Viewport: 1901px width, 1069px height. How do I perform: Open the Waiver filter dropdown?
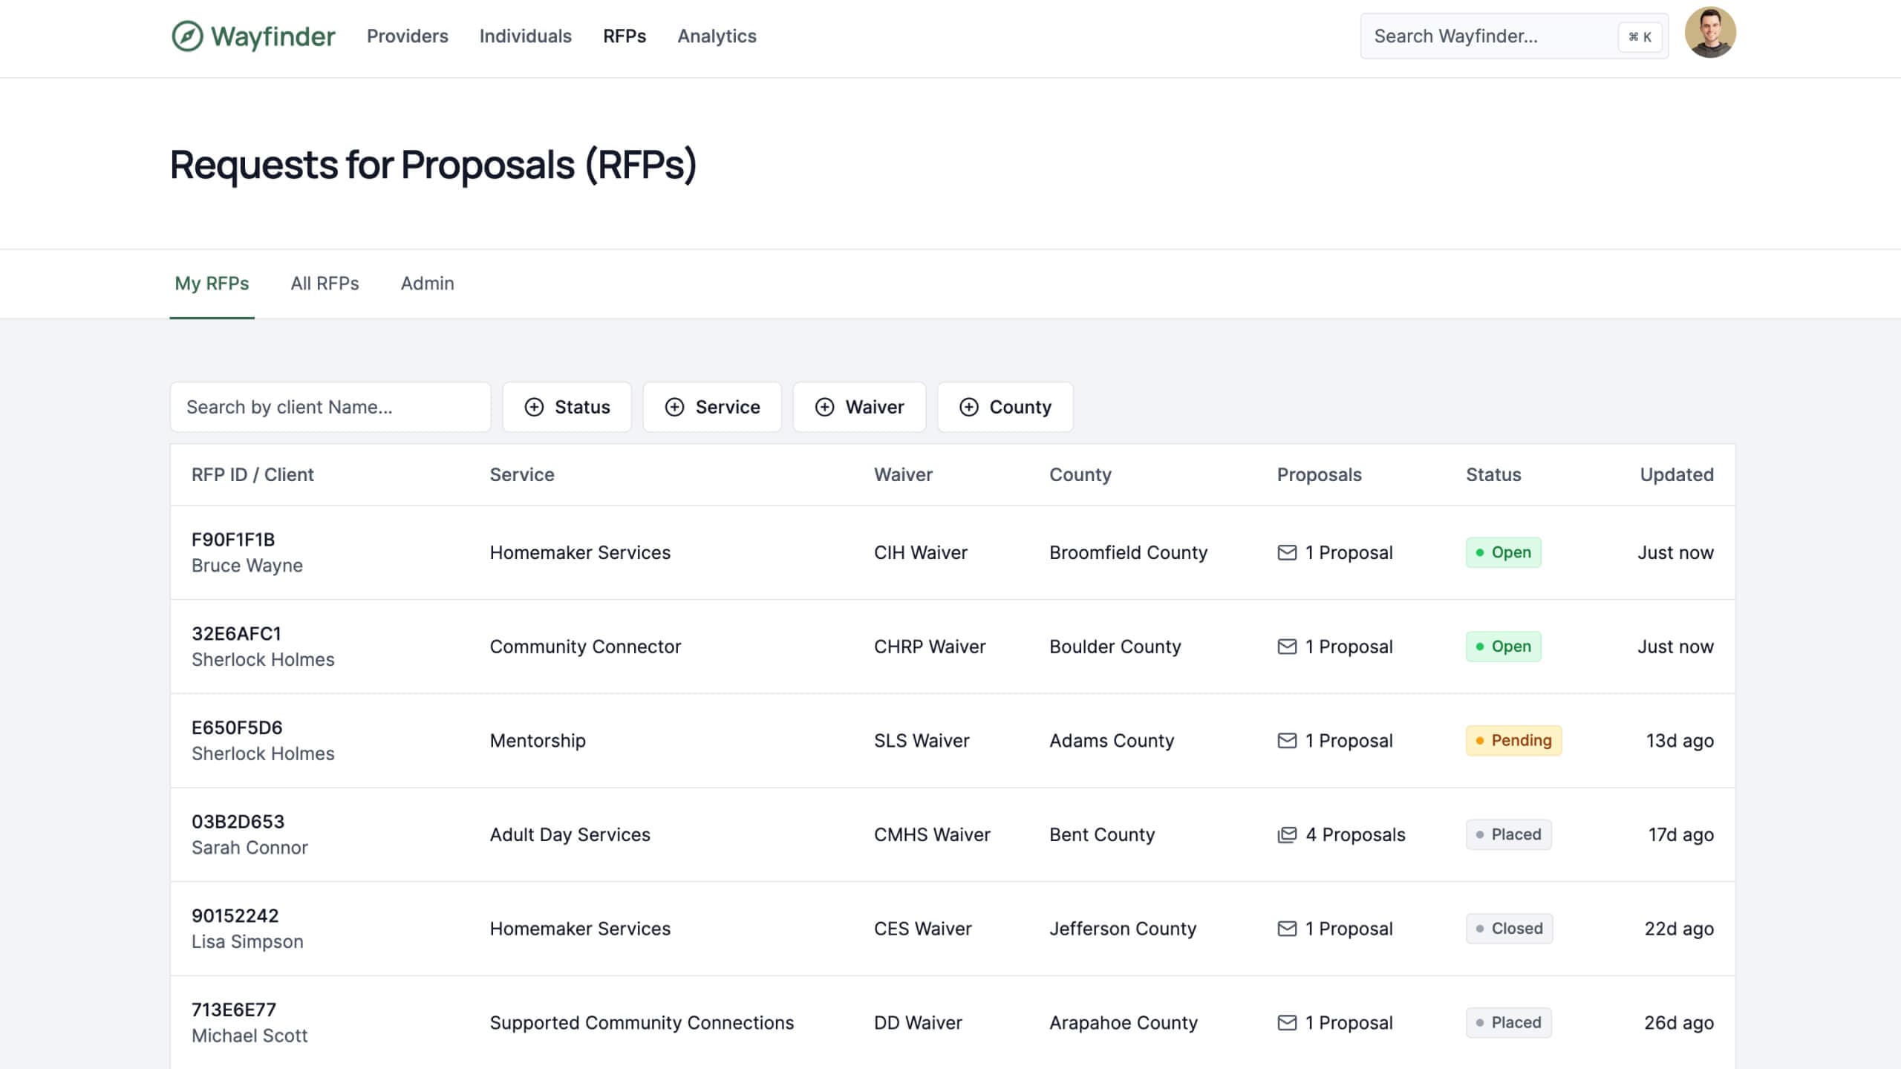click(859, 407)
